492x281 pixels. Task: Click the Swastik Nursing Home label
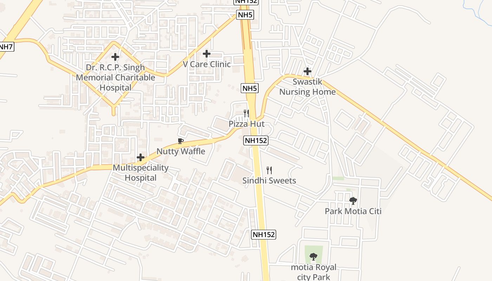[x=307, y=87]
